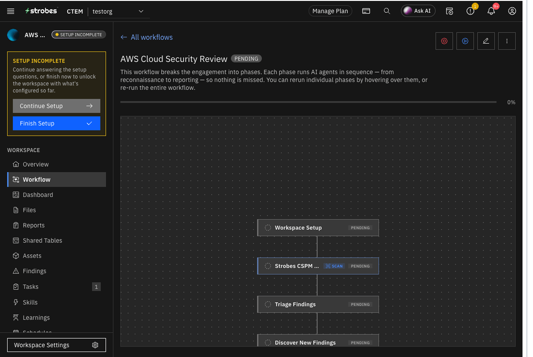Click the Dashboard icon in sidebar
Image resolution: width=533 pixels, height=357 pixels.
click(16, 195)
